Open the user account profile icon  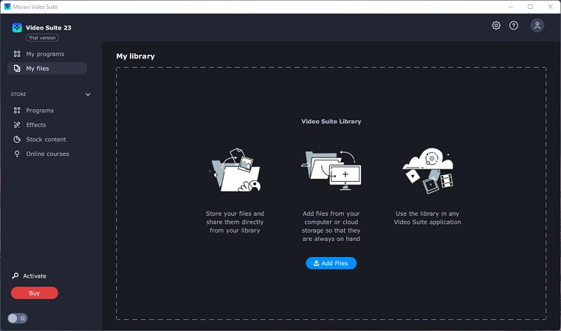click(537, 25)
